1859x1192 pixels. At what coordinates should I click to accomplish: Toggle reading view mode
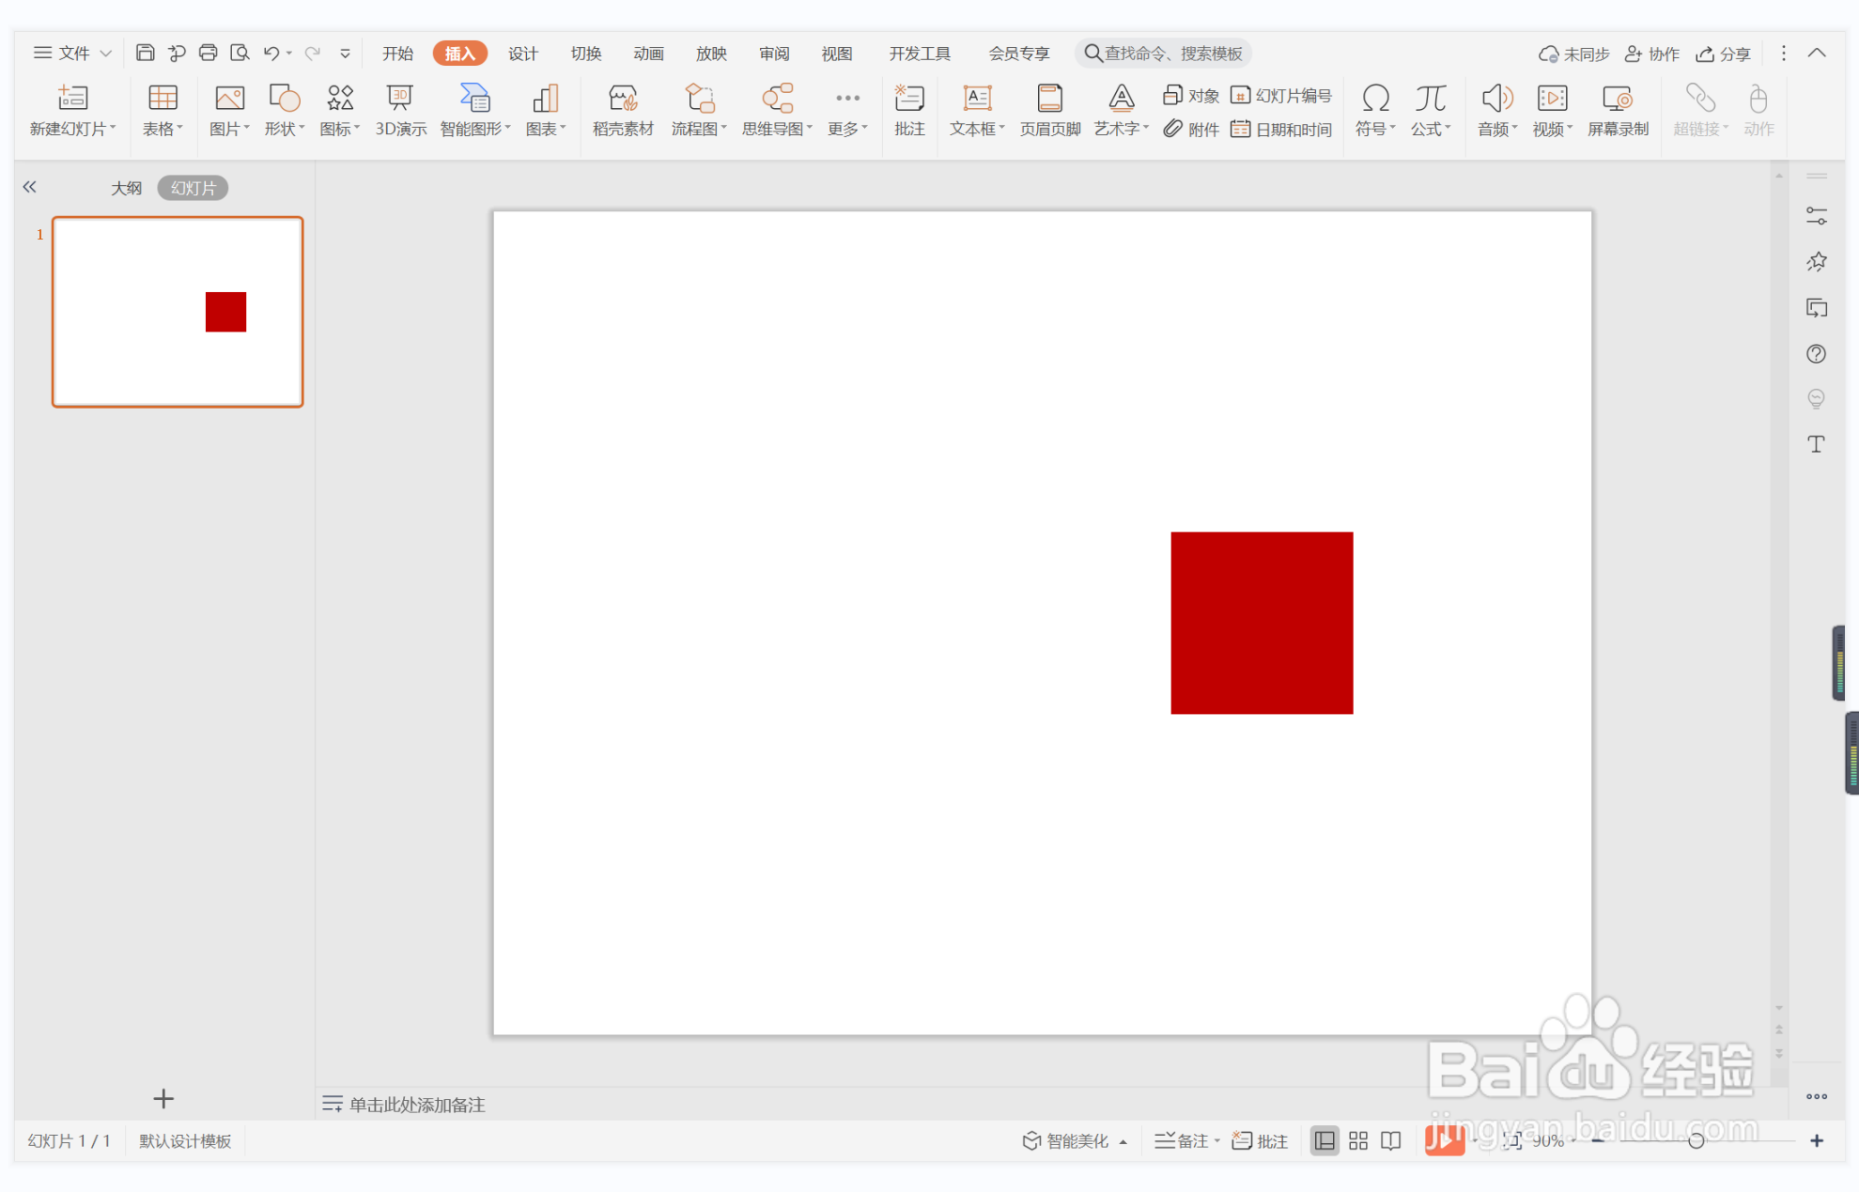(1391, 1140)
